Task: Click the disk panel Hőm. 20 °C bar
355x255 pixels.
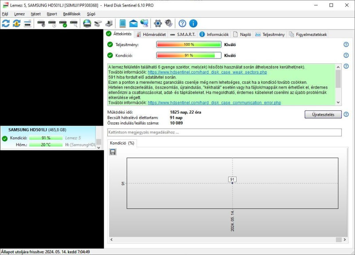Action: [46, 145]
